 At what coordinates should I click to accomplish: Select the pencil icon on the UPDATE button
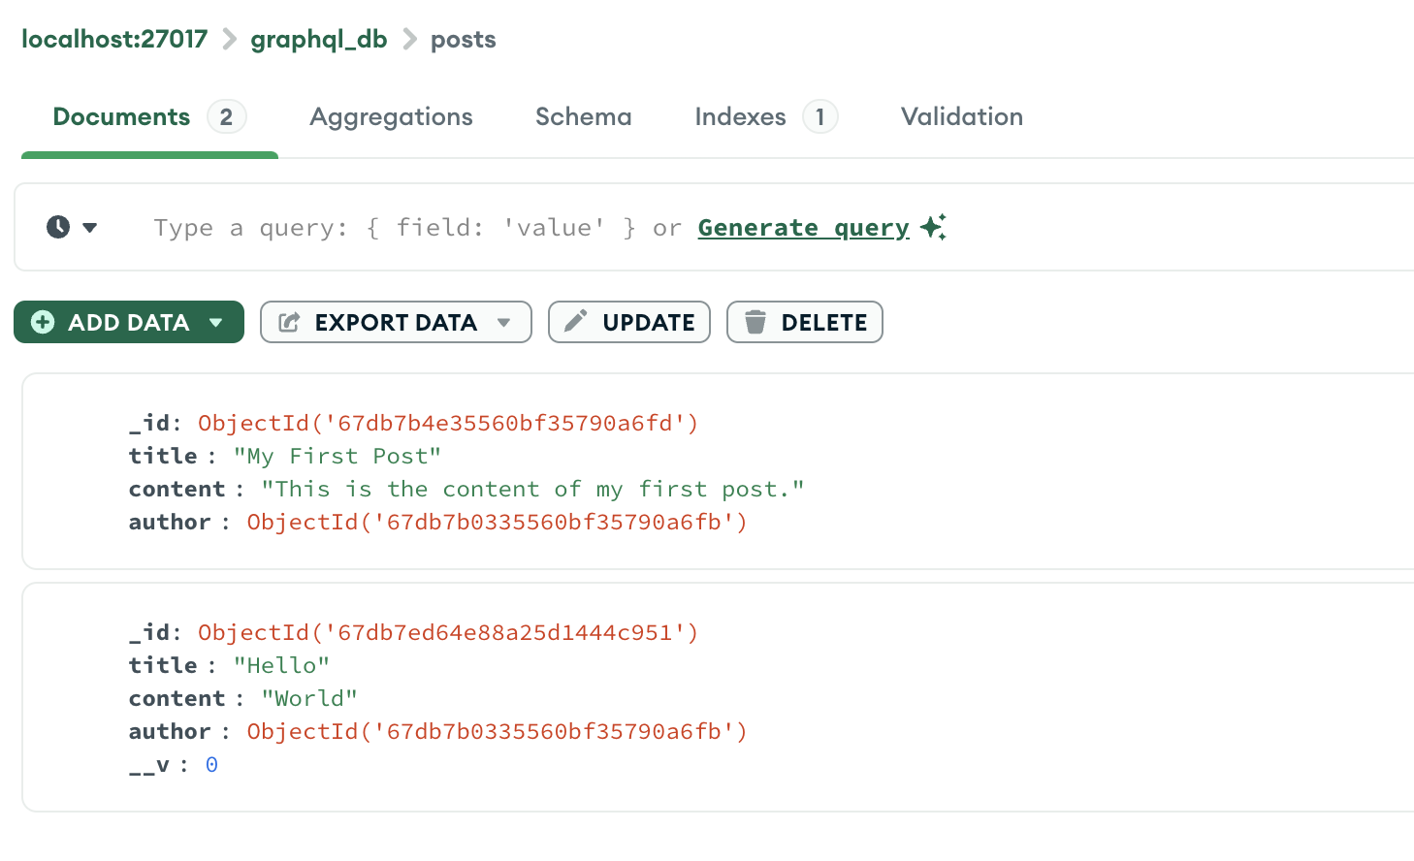(576, 322)
